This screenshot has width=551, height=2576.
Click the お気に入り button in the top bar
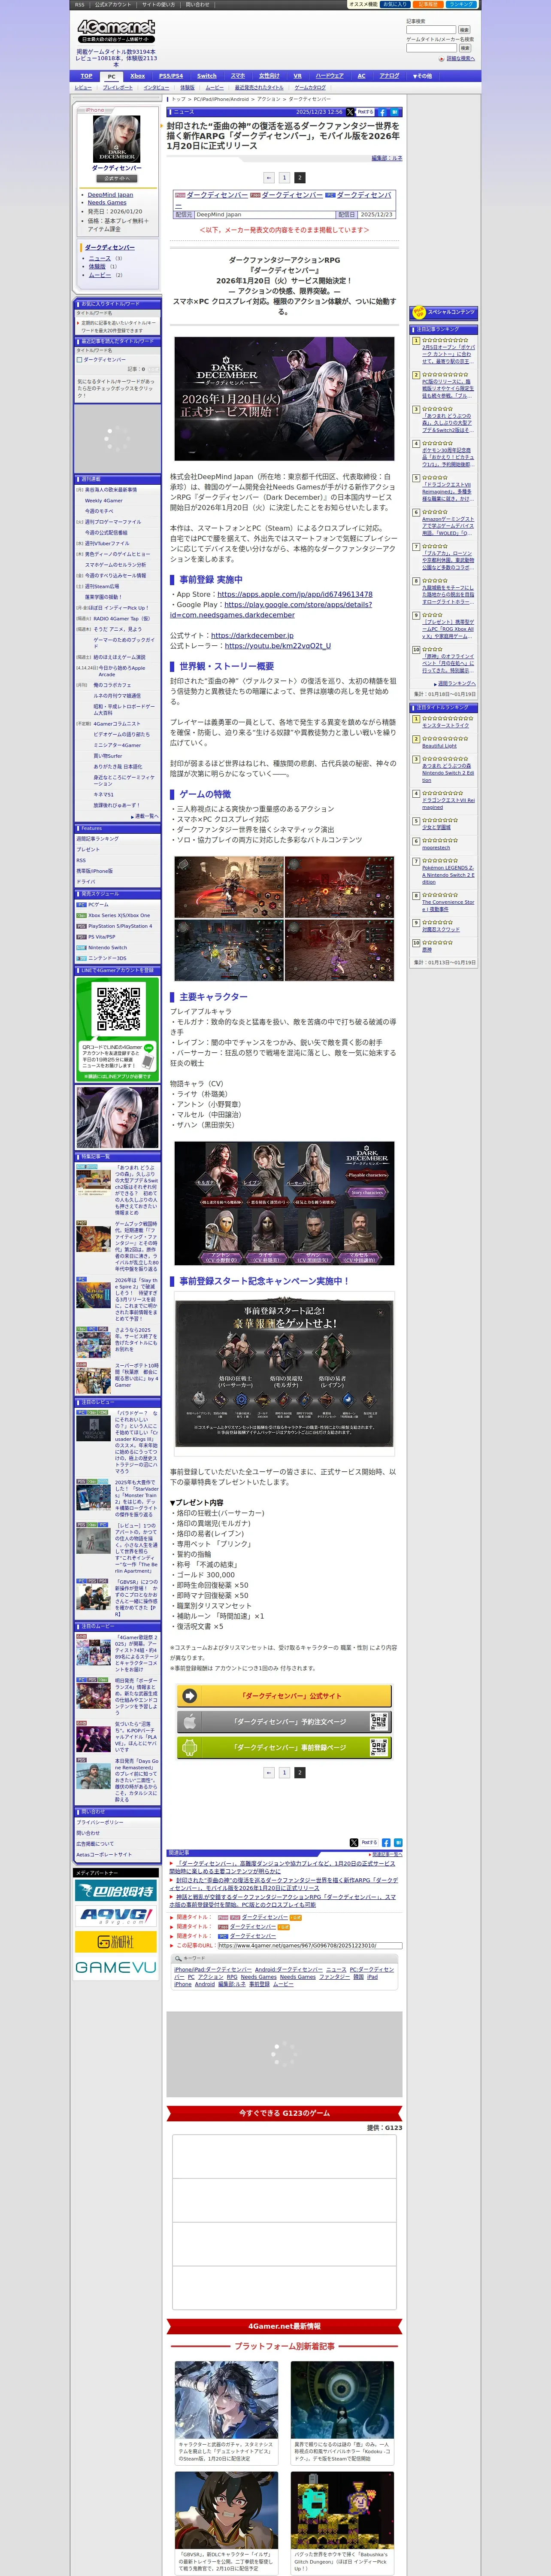pyautogui.click(x=394, y=4)
